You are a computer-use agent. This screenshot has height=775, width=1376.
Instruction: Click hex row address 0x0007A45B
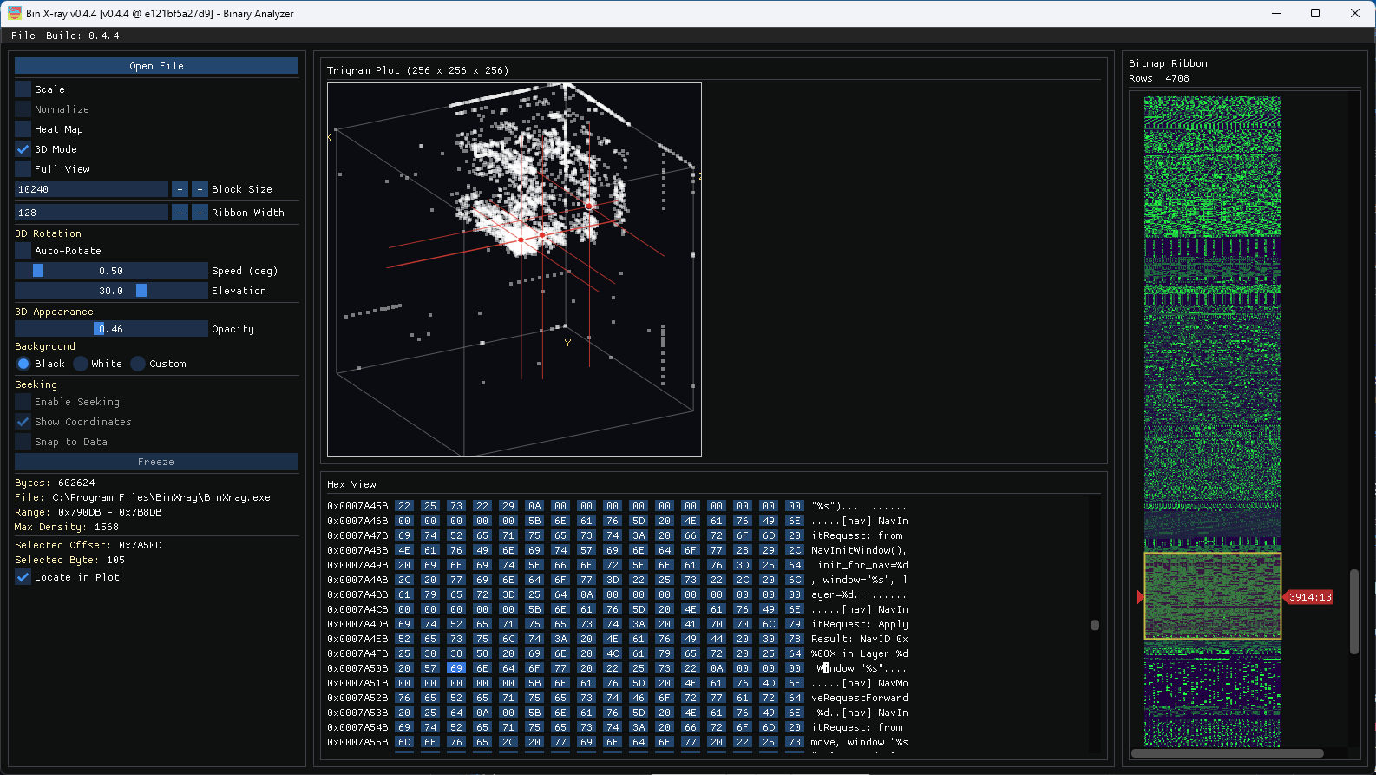coord(357,506)
